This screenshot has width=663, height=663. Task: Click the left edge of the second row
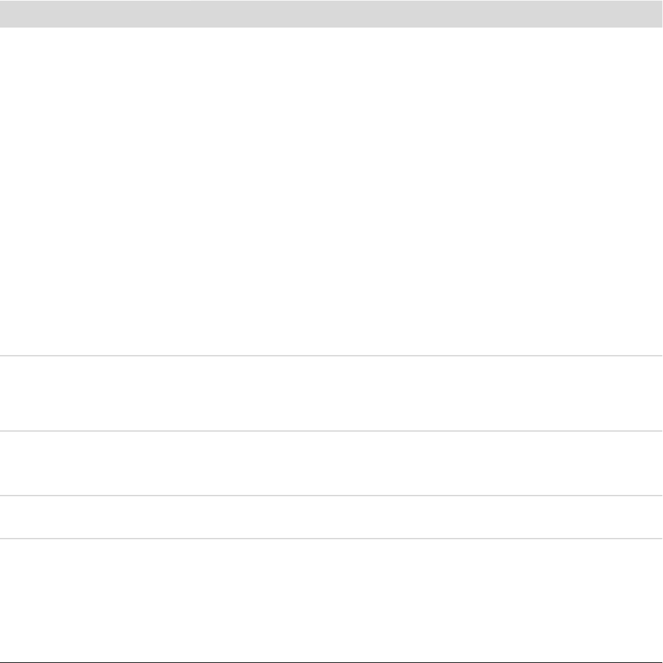[3, 393]
